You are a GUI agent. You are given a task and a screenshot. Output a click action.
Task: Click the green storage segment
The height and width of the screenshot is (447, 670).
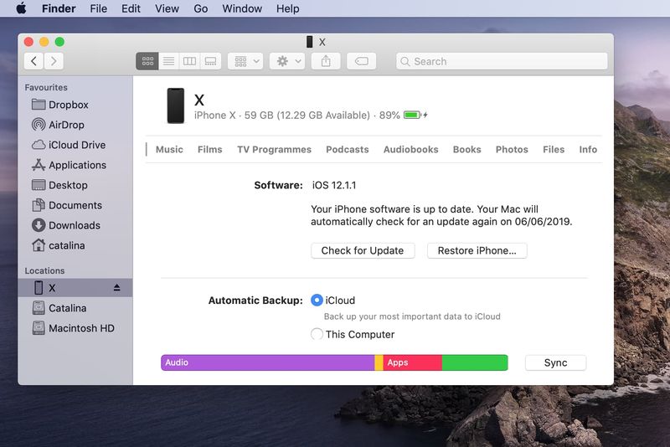coord(475,362)
